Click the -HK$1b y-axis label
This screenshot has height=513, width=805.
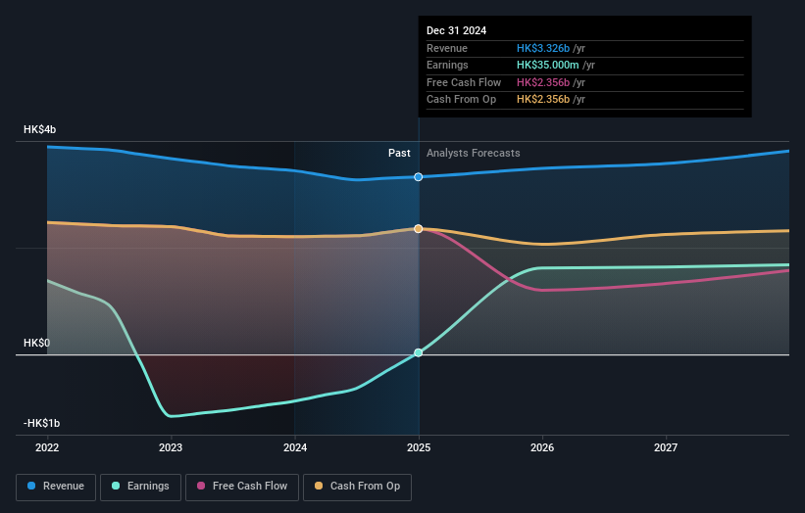pos(41,423)
